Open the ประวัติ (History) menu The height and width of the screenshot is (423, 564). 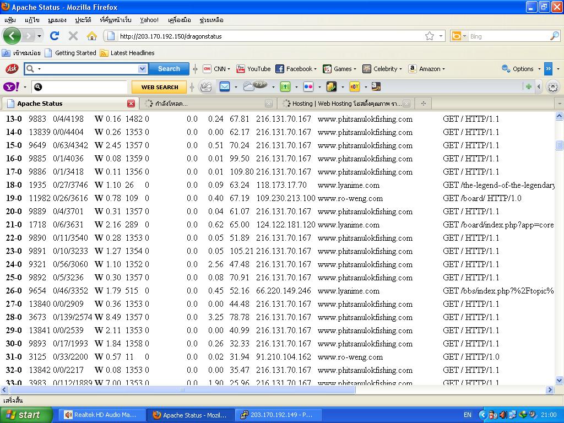[83, 20]
